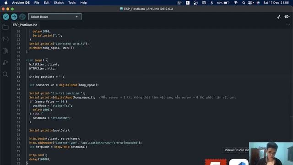The width and height of the screenshot is (293, 165).
Task: Start debugging with the debug toolbar button
Action: pyautogui.click(x=22, y=17)
